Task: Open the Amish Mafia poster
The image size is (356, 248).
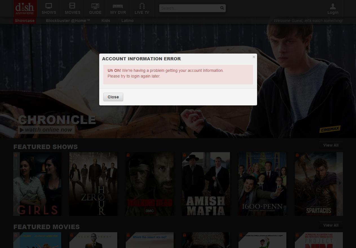Action: 206,184
